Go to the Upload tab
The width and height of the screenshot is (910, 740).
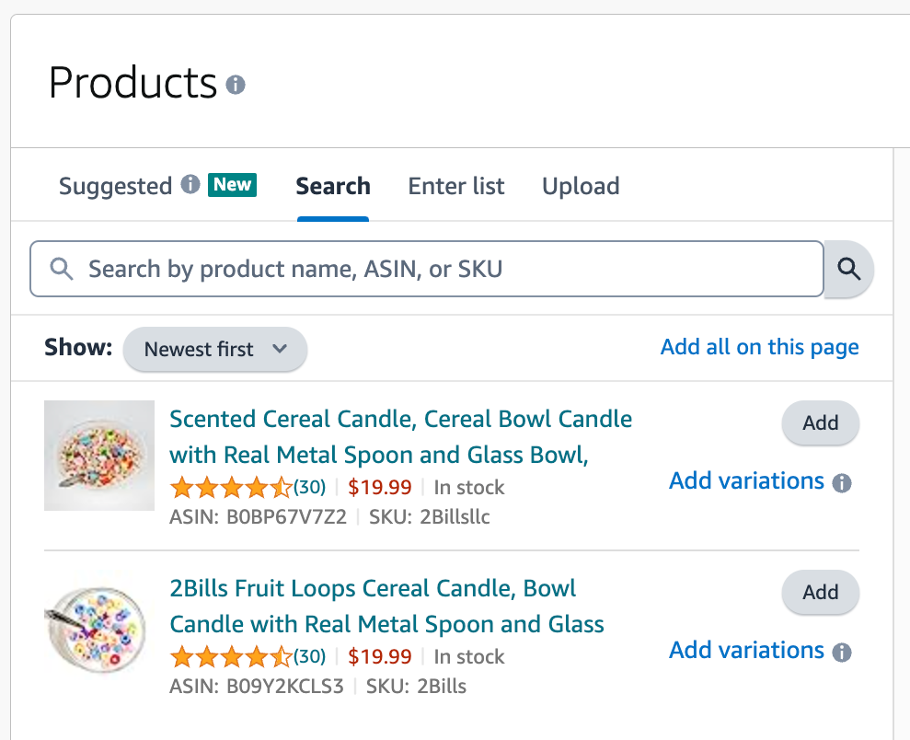(x=581, y=186)
